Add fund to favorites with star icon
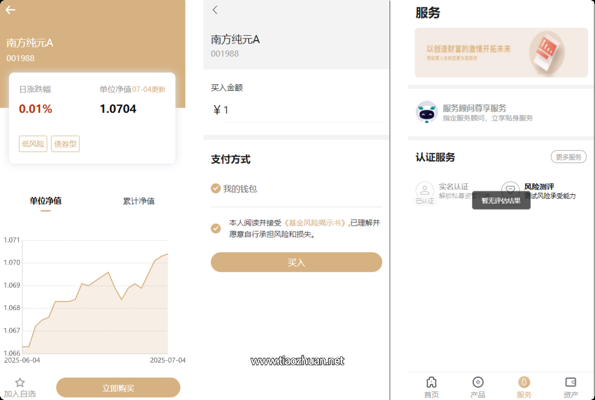 (20, 382)
